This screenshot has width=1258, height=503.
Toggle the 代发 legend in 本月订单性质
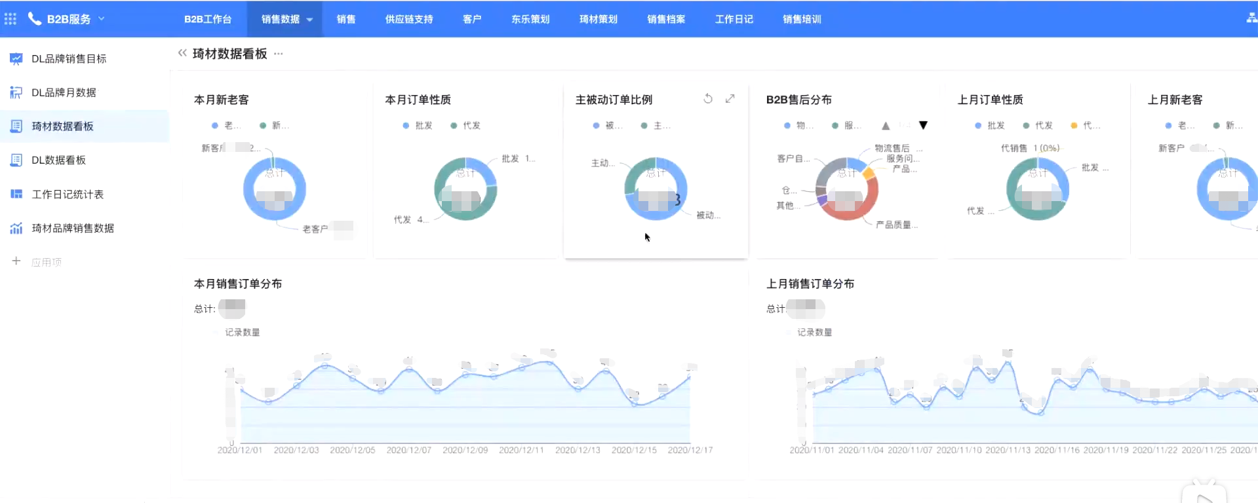pyautogui.click(x=465, y=125)
